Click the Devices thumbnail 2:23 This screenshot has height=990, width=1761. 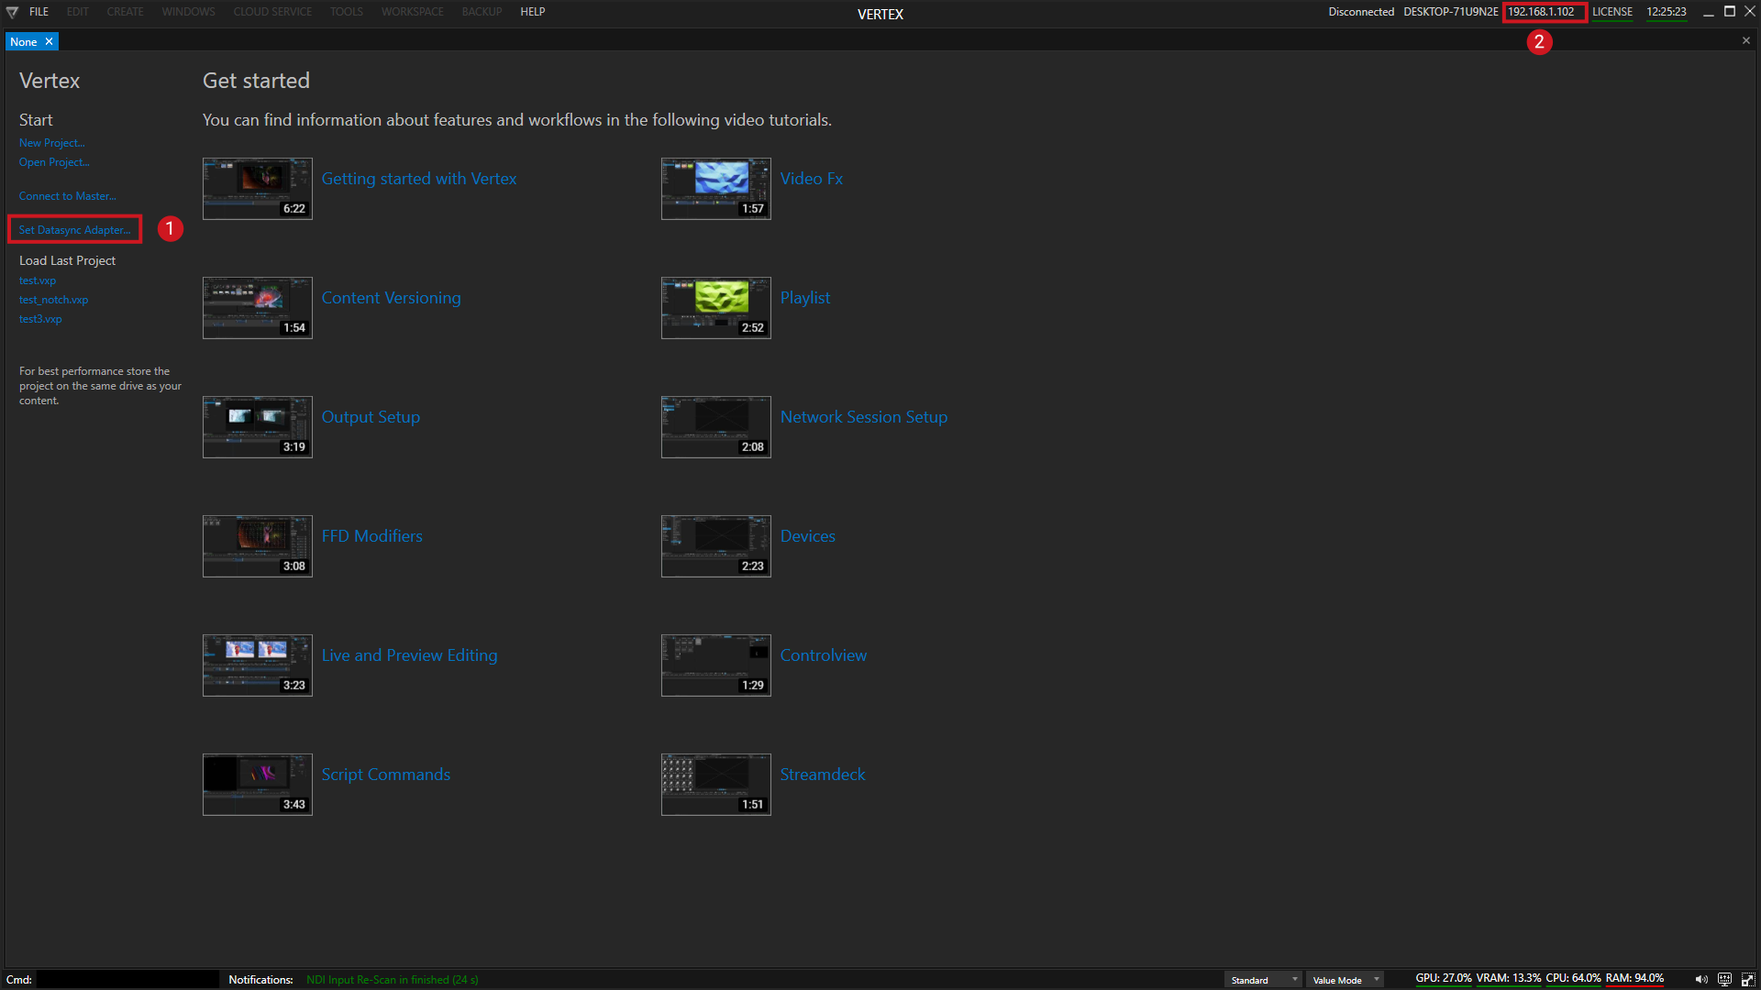point(716,546)
